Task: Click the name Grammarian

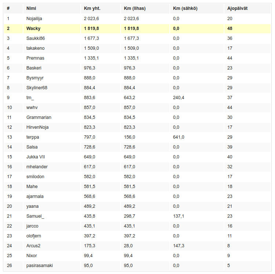Action: click(x=39, y=117)
